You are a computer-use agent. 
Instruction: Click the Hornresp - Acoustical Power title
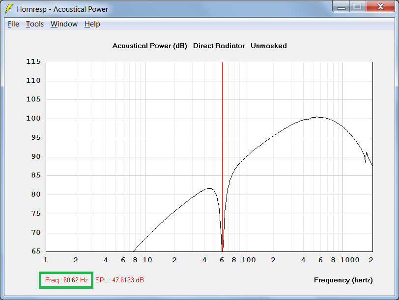(62, 9)
